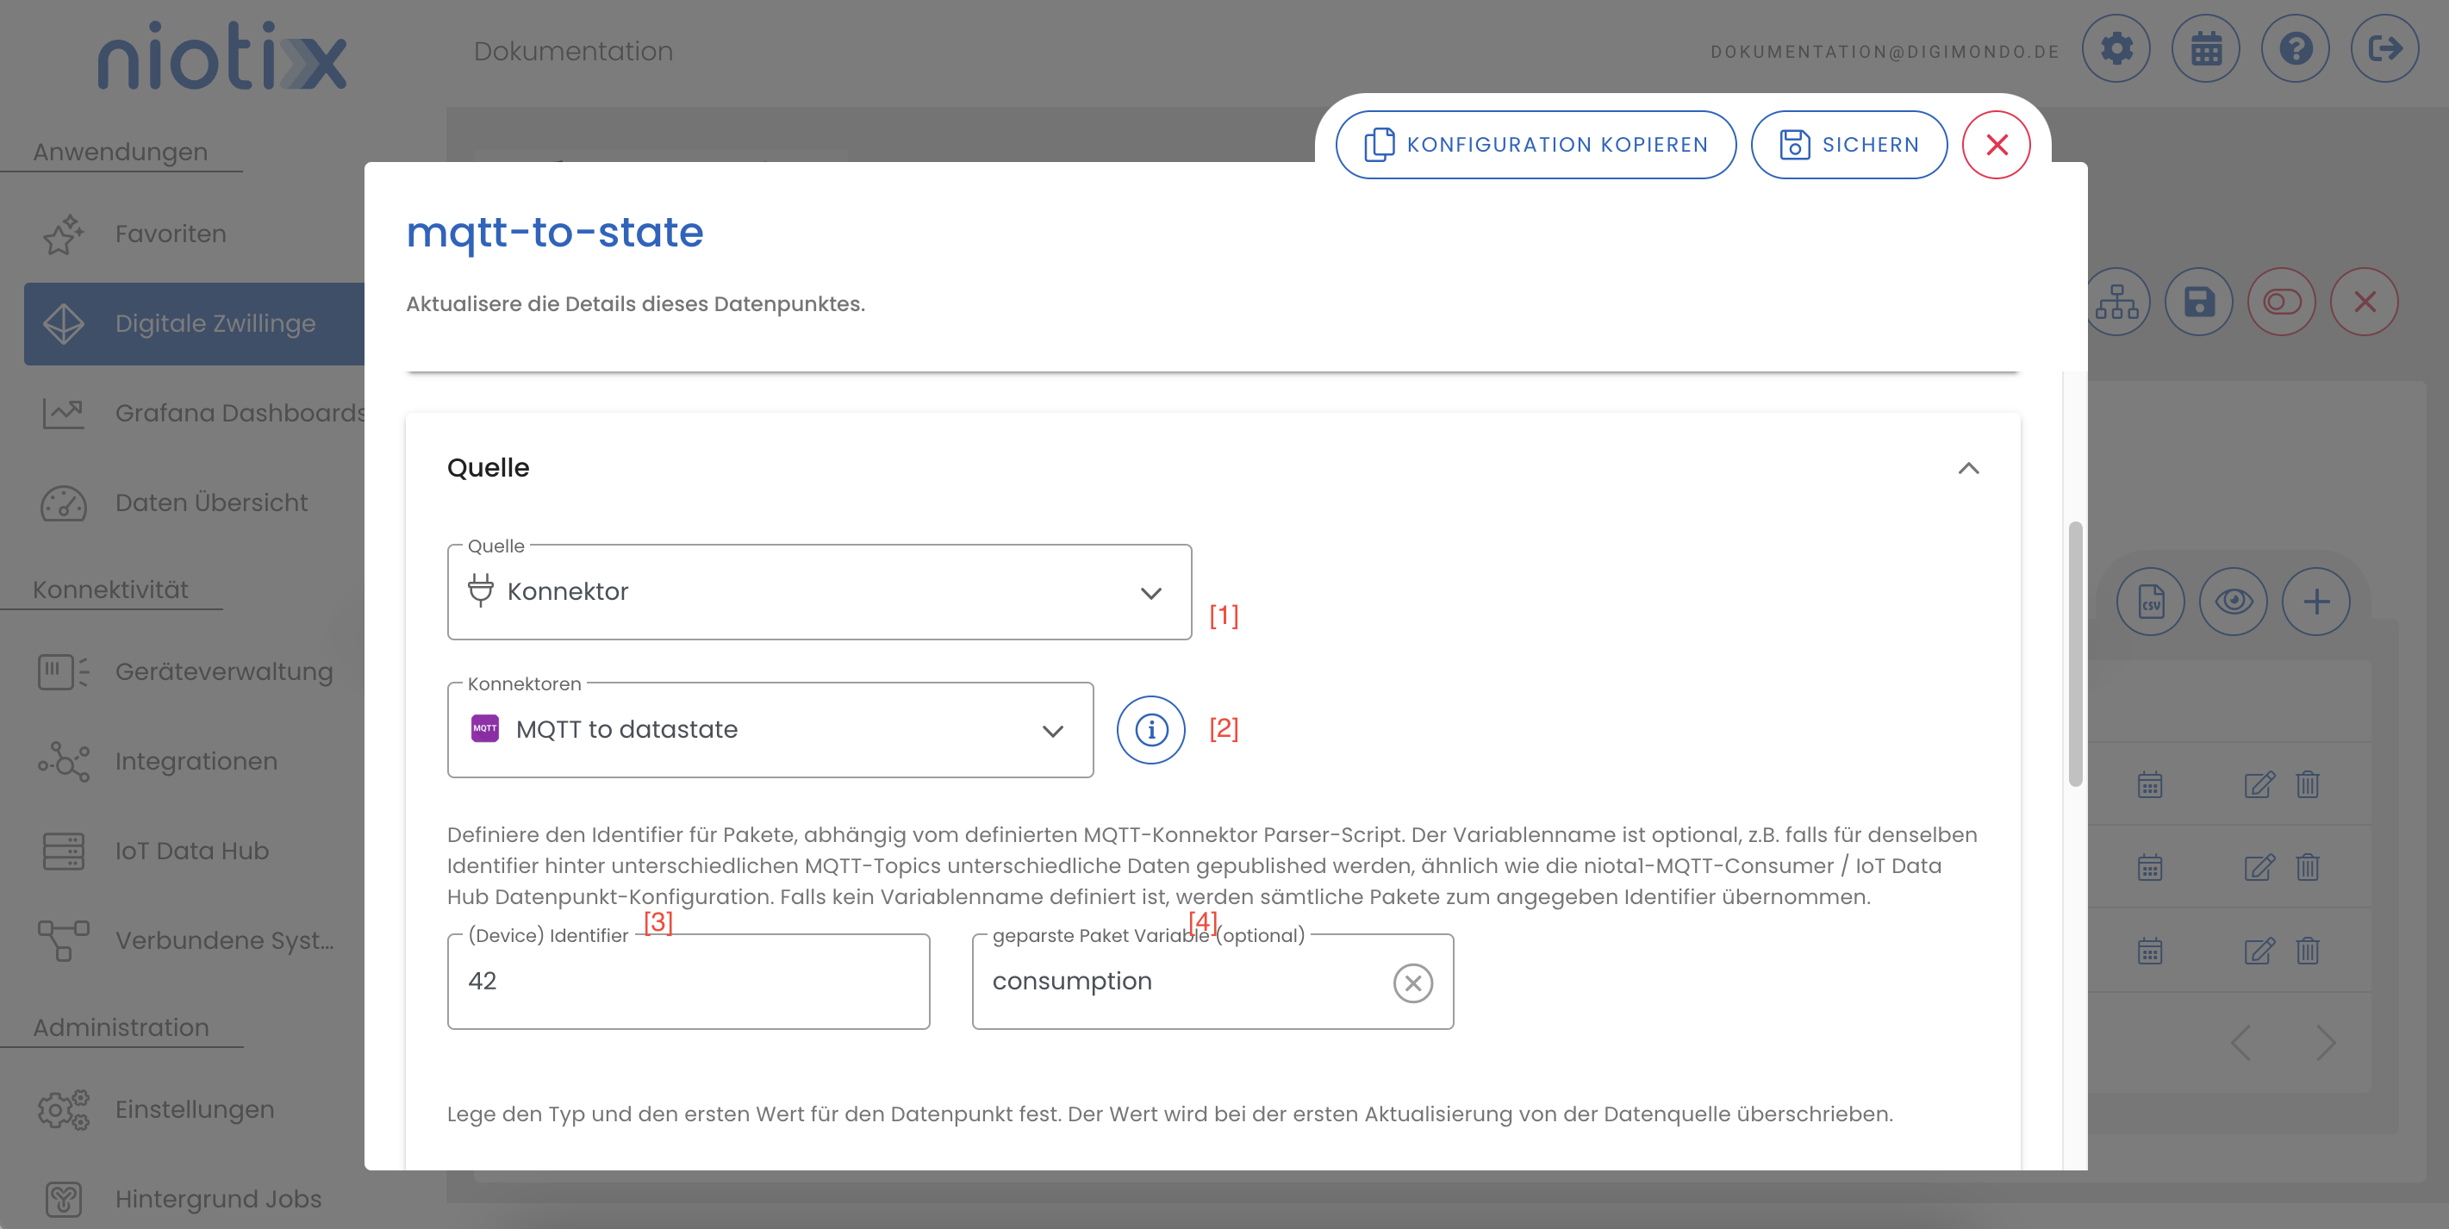Screen dimensions: 2449x1229
Task: Go to the previous table page
Action: coord(2240,1043)
